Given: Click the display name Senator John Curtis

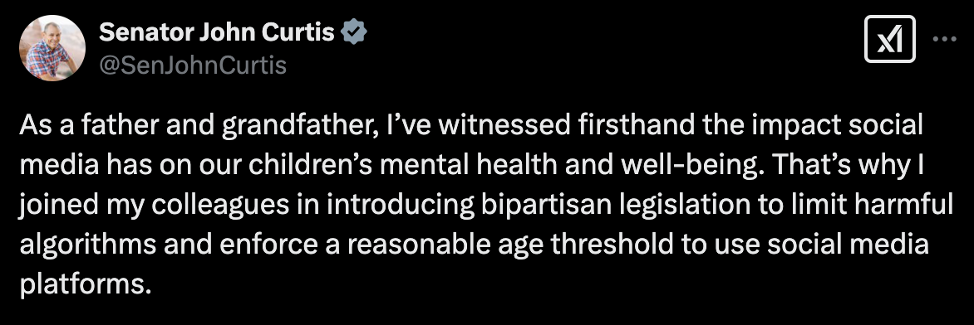Looking at the screenshot, I should coord(217,32).
